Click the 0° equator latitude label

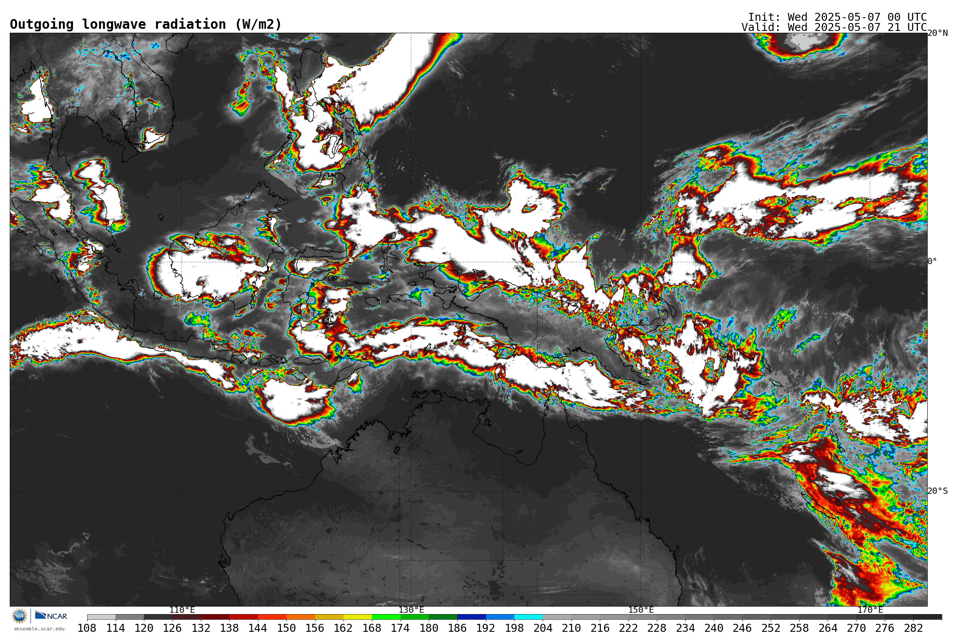(x=932, y=261)
